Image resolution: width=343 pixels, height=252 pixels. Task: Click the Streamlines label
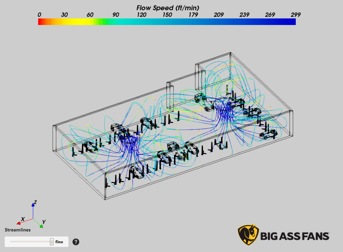pyautogui.click(x=17, y=230)
